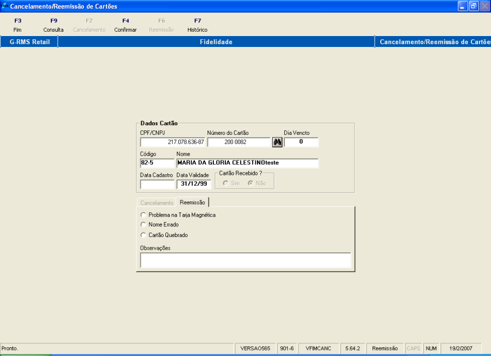The height and width of the screenshot is (356, 491).
Task: Click version 5.64.2 in status bar
Action: pyautogui.click(x=352, y=348)
